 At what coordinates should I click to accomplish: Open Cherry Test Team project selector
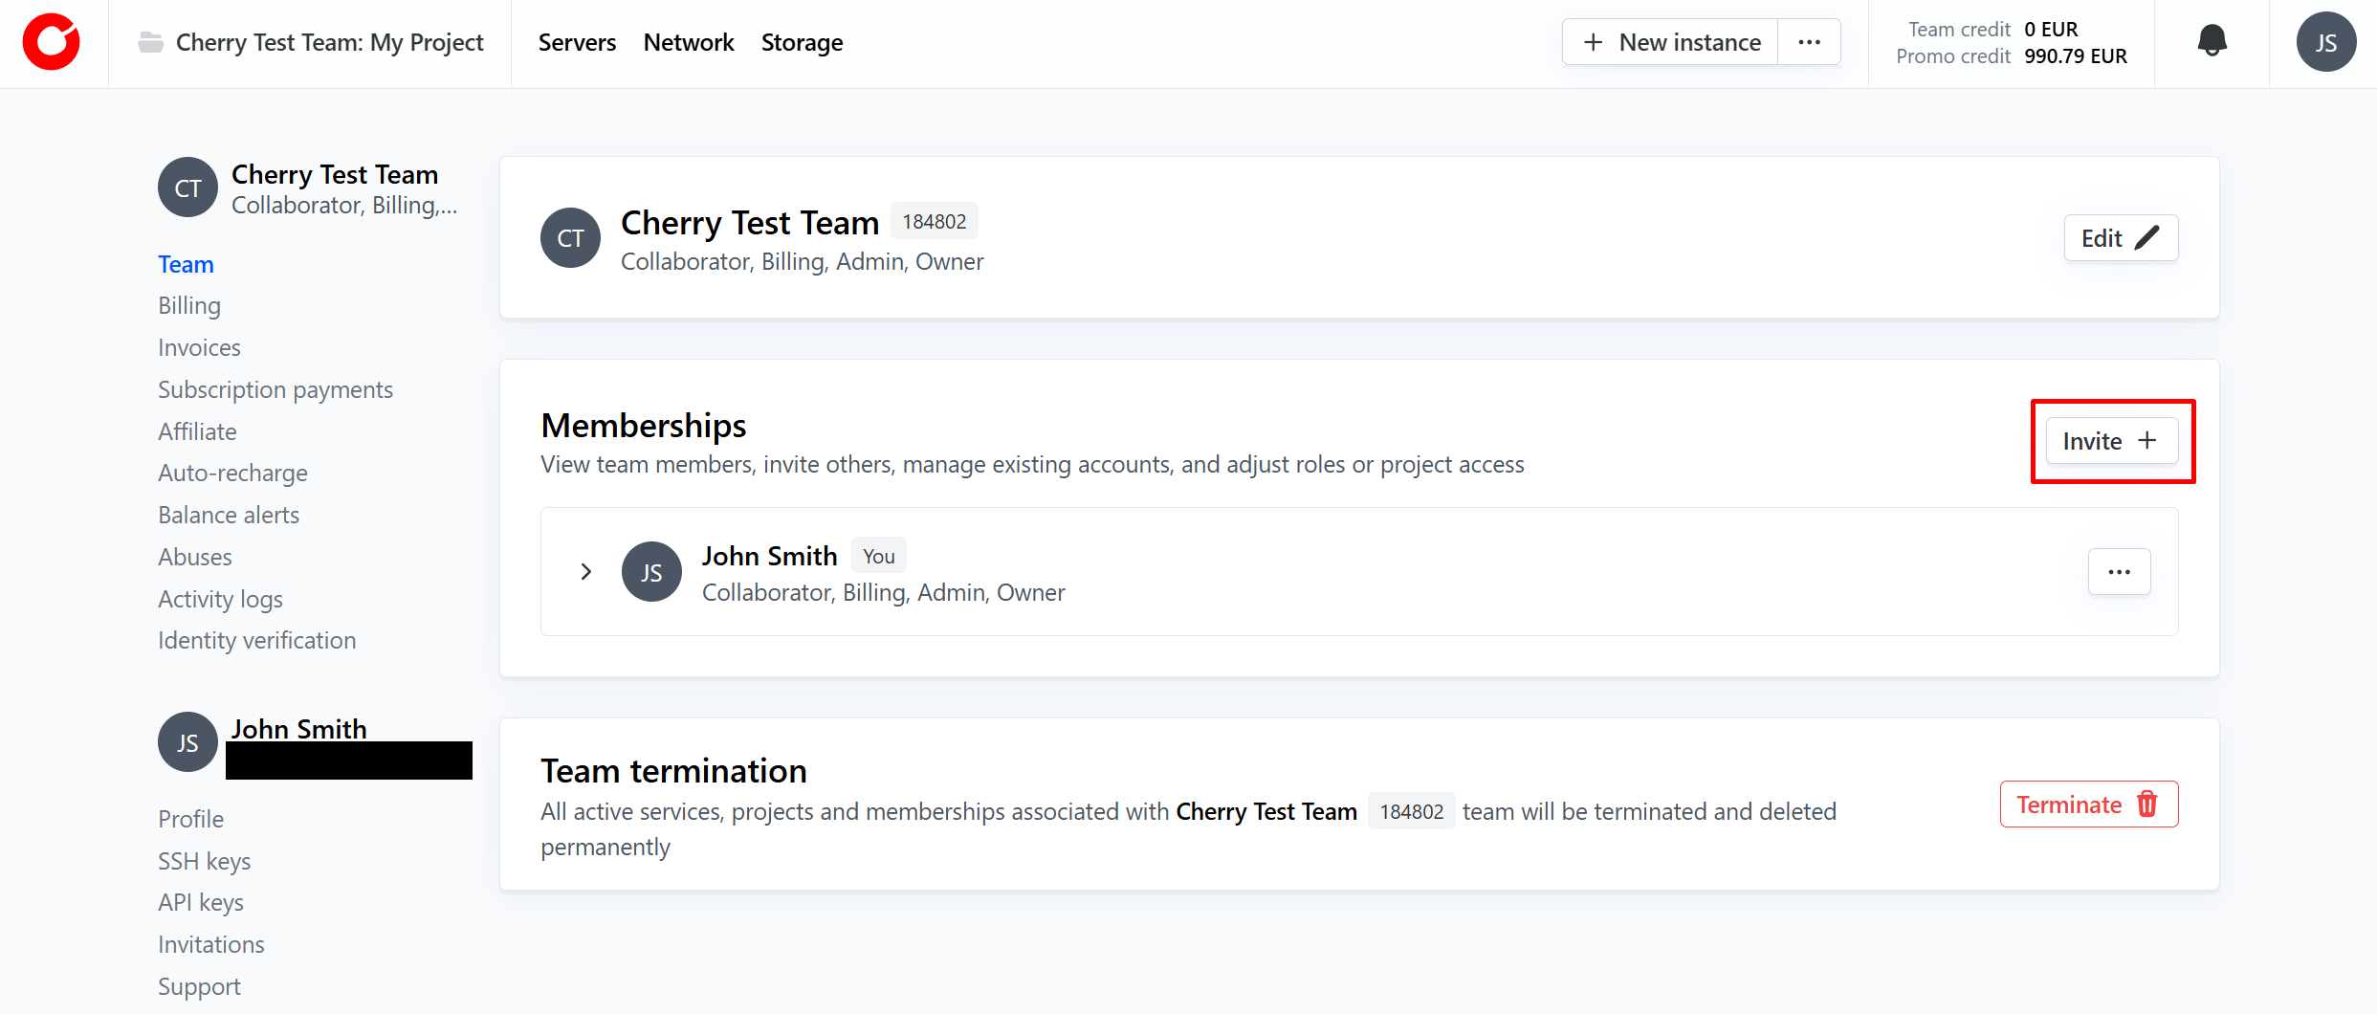point(329,42)
